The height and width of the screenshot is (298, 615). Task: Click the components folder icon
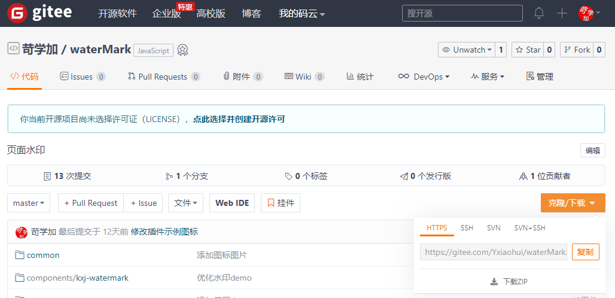20,278
